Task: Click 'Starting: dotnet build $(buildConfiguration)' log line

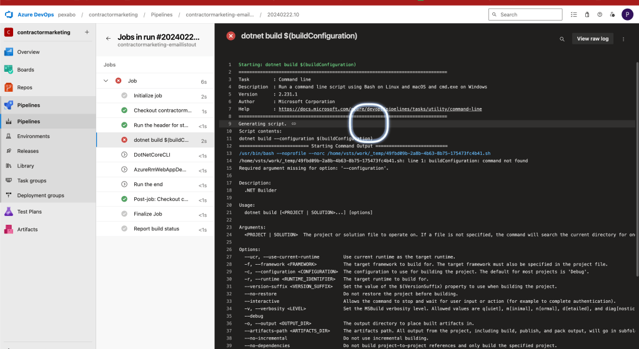Action: pyautogui.click(x=297, y=65)
